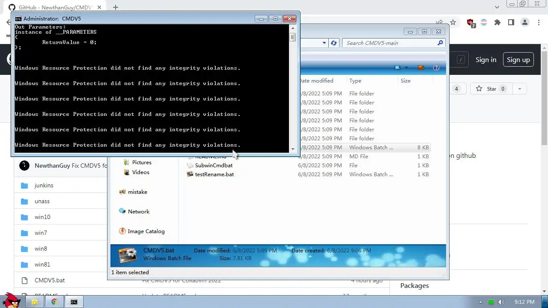Screen dimensions: 548x308
Task: Open Pictures in the Explorer sidebar
Action: point(142,162)
